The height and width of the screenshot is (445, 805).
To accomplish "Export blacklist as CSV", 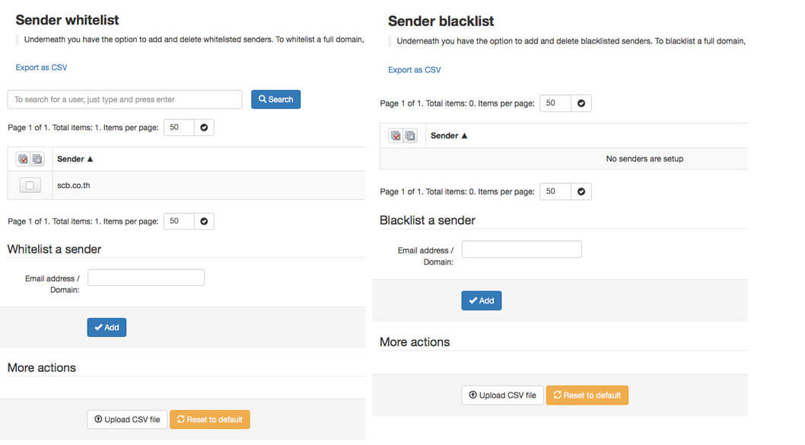I will (415, 70).
